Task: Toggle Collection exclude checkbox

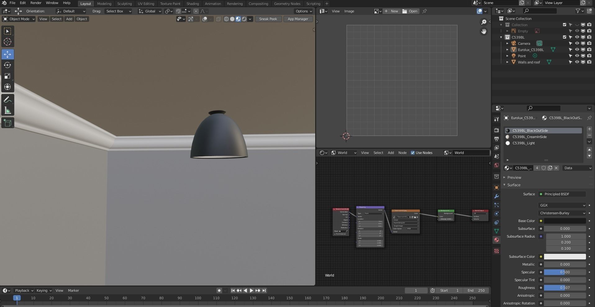Action: pos(565,25)
